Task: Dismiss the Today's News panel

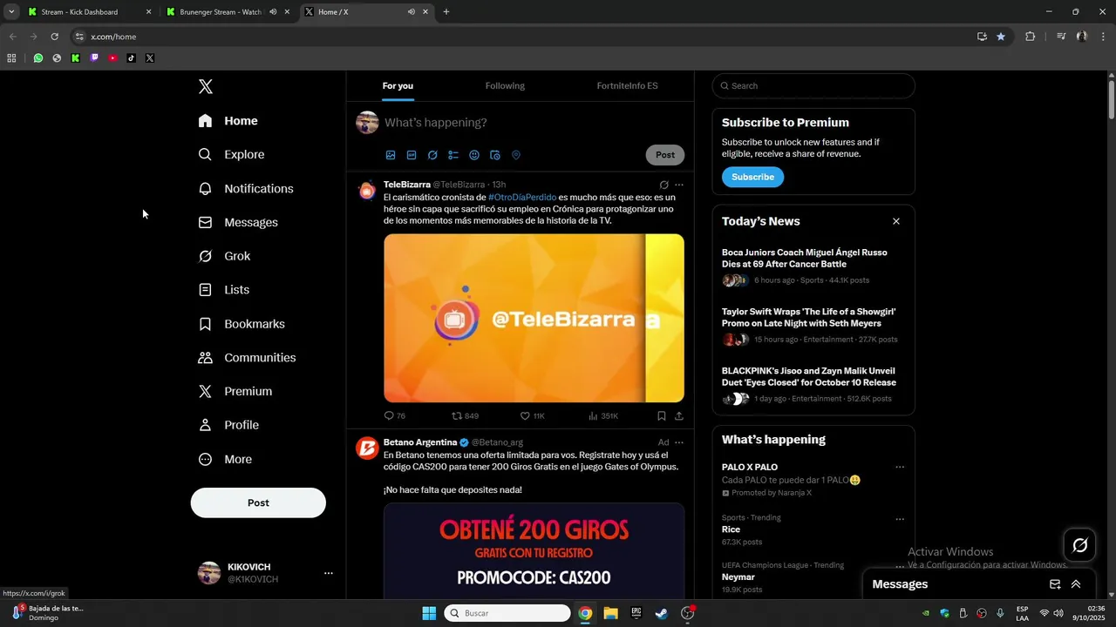Action: [896, 221]
